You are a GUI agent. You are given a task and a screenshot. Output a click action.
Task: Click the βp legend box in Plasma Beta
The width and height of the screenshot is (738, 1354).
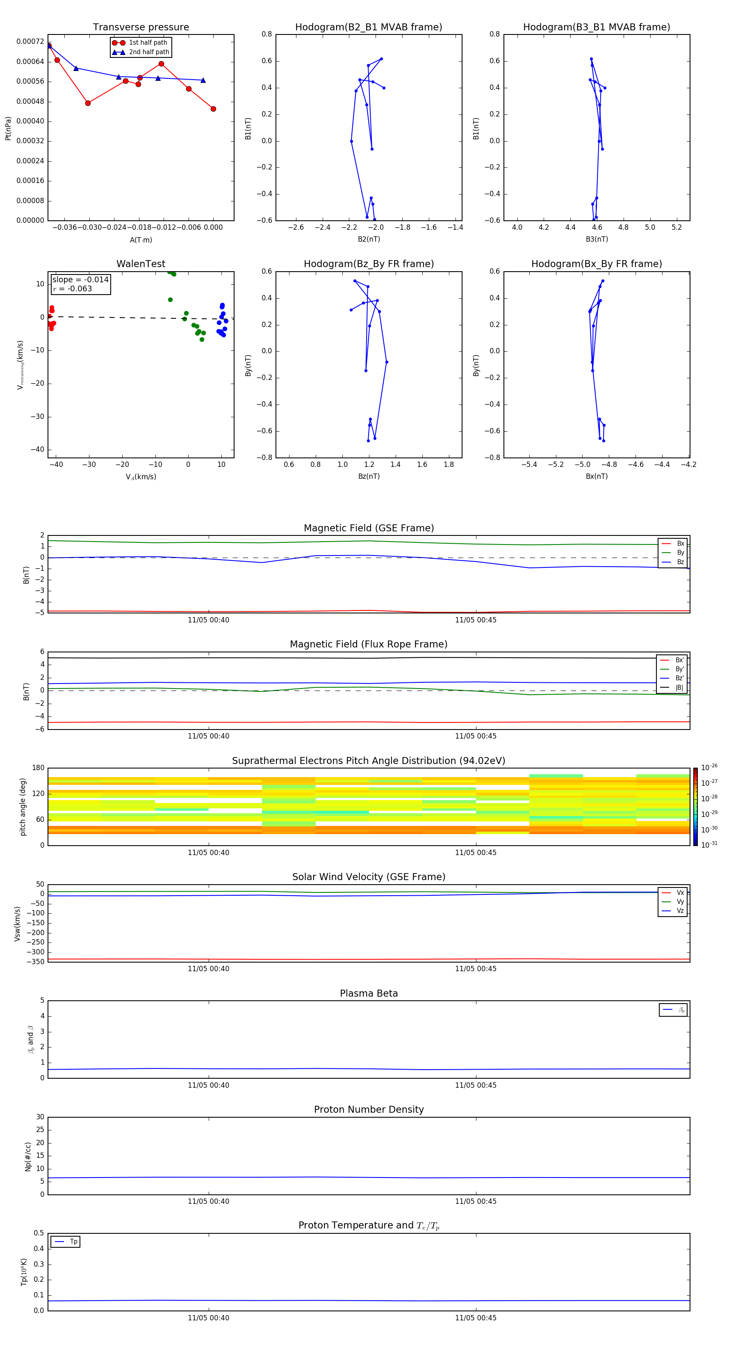point(673,1010)
